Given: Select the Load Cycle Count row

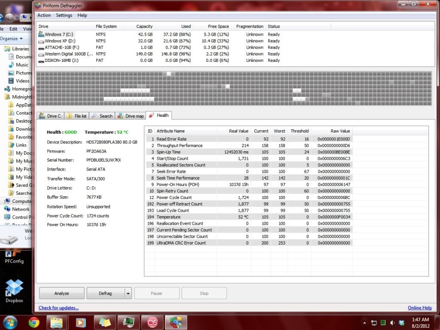Looking at the screenshot, I should [x=249, y=211].
